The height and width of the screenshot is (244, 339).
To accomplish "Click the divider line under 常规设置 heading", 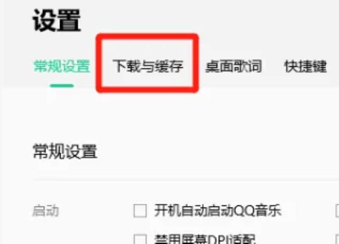I will [x=186, y=179].
